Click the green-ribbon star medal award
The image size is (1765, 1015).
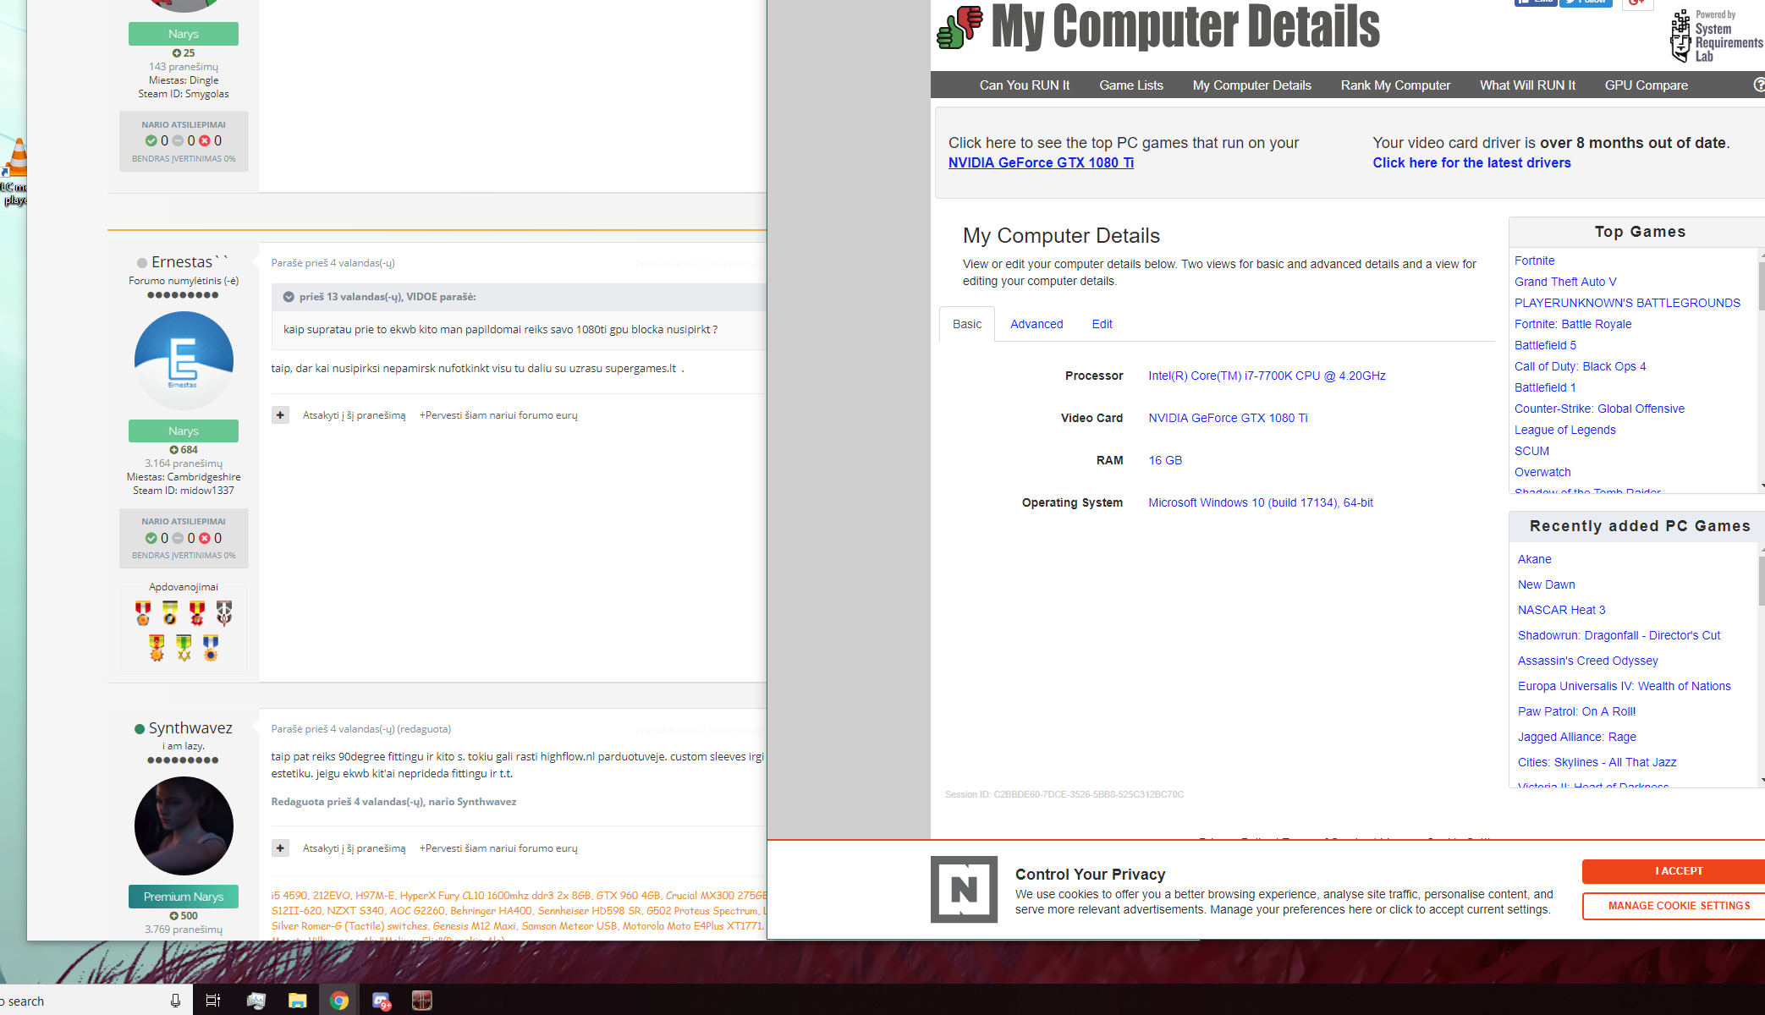184,647
